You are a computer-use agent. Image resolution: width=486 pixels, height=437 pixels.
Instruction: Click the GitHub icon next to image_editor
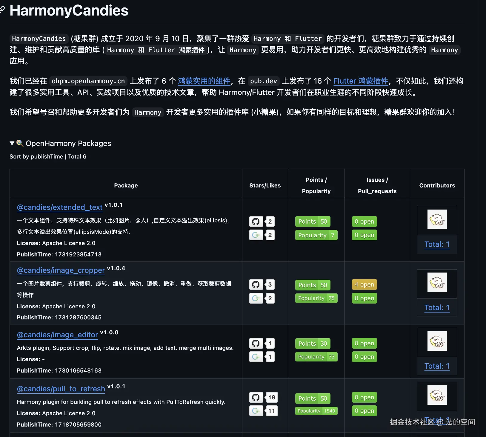[x=256, y=343]
